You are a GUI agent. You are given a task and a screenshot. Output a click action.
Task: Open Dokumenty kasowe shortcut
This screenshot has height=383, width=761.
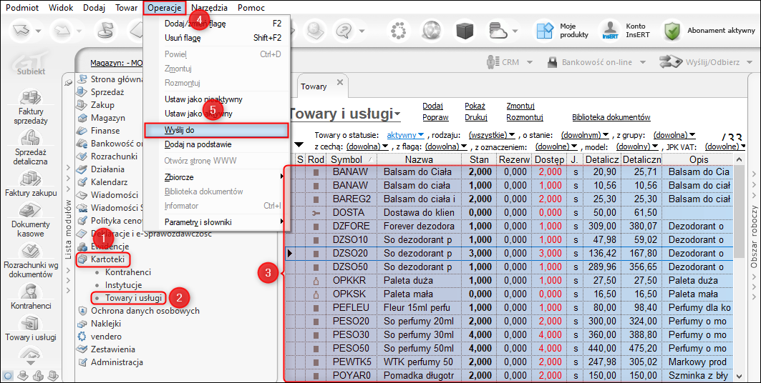(31, 220)
